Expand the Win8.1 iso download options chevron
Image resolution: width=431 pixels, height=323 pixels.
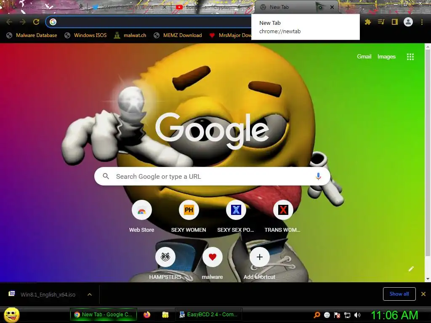90,294
